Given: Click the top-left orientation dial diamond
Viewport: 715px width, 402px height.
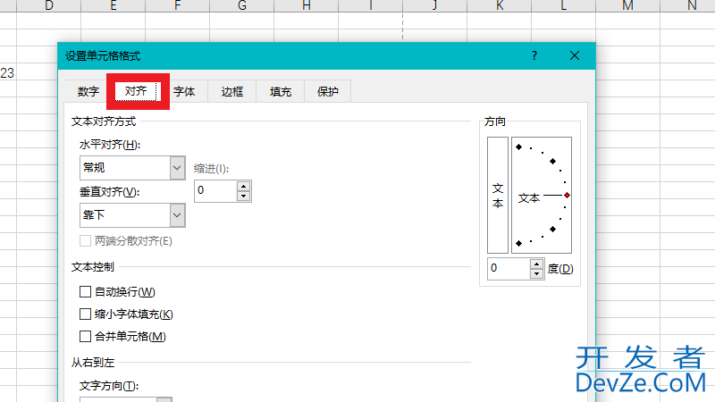Looking at the screenshot, I should (519, 147).
